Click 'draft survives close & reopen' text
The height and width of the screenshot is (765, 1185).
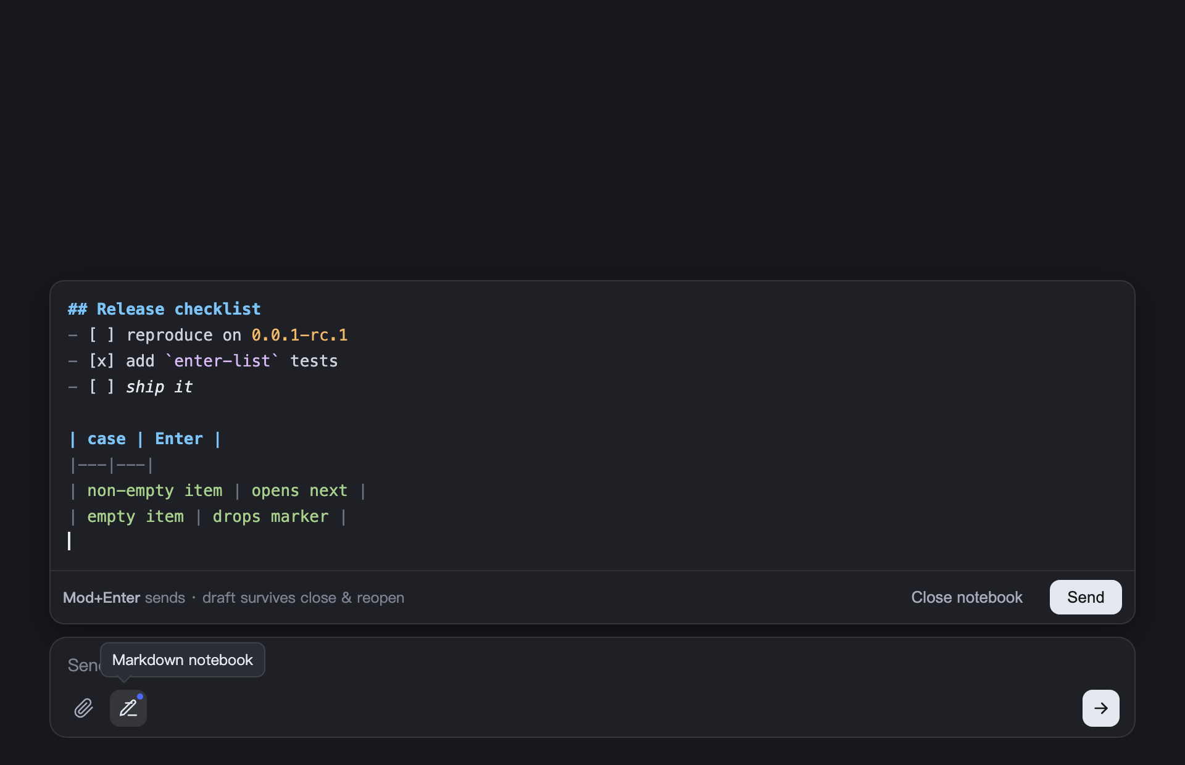tap(303, 597)
